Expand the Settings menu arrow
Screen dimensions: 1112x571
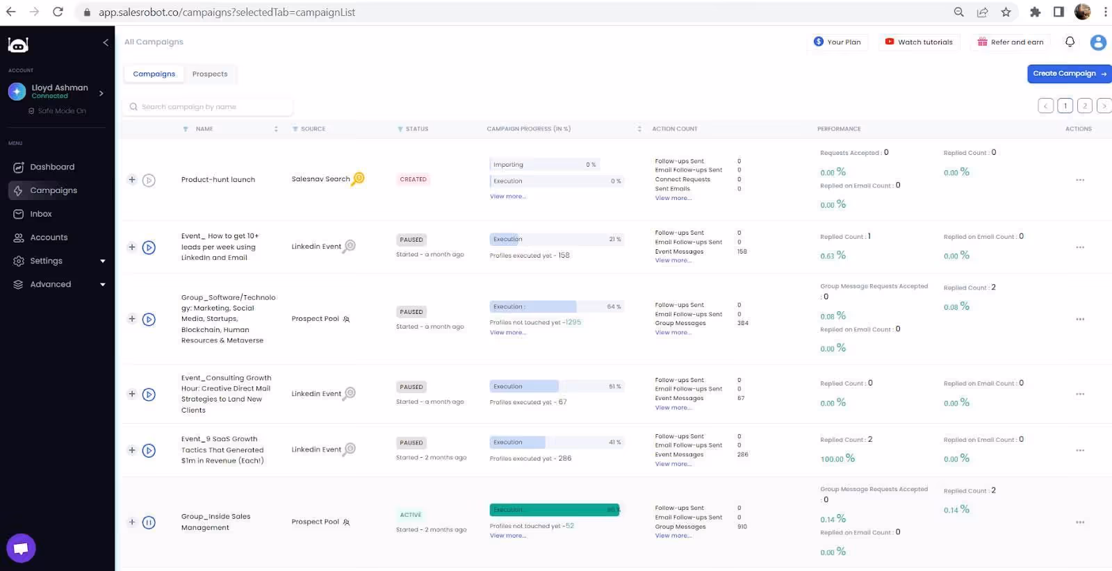103,261
